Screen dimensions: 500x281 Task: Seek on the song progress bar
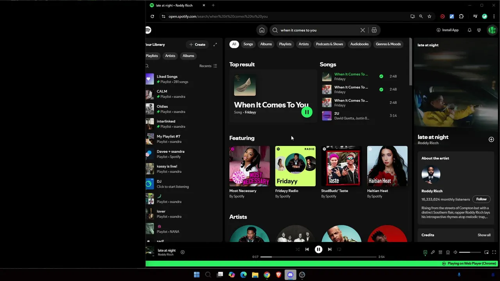318,257
